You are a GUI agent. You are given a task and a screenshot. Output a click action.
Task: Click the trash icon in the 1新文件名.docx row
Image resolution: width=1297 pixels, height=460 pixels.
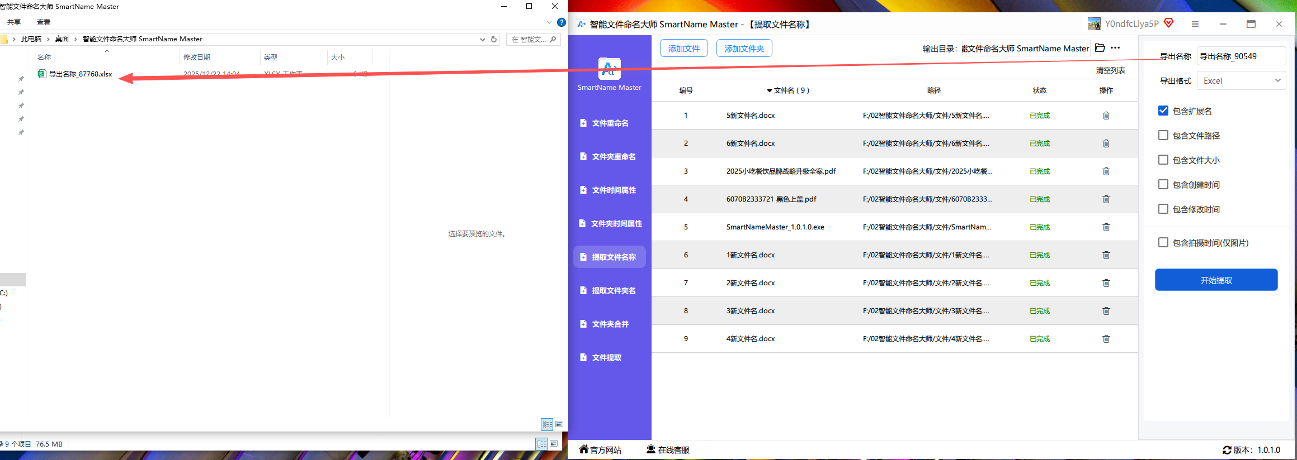tap(1106, 255)
